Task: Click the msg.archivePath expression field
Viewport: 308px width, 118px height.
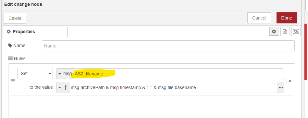Action: (173, 87)
